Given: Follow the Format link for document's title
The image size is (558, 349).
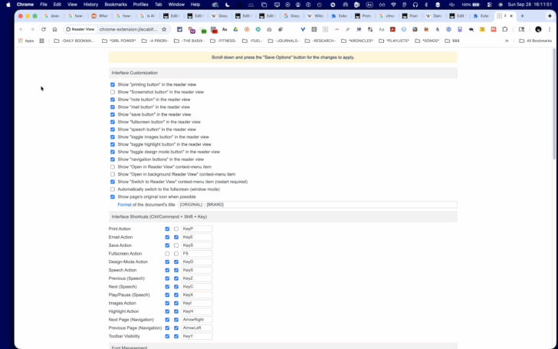Looking at the screenshot, I should click(x=124, y=205).
